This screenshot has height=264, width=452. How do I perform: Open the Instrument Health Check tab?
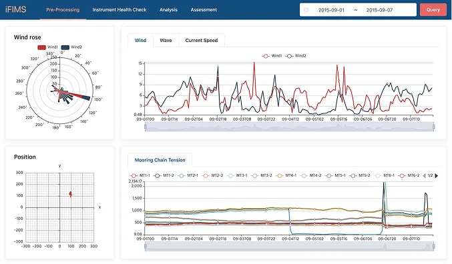tap(120, 10)
